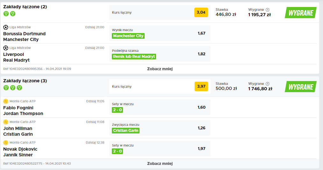Image resolution: width=323 pixels, height=170 pixels.
Task: Click the tennis ball icon for Fognini match
Action: click(6, 101)
